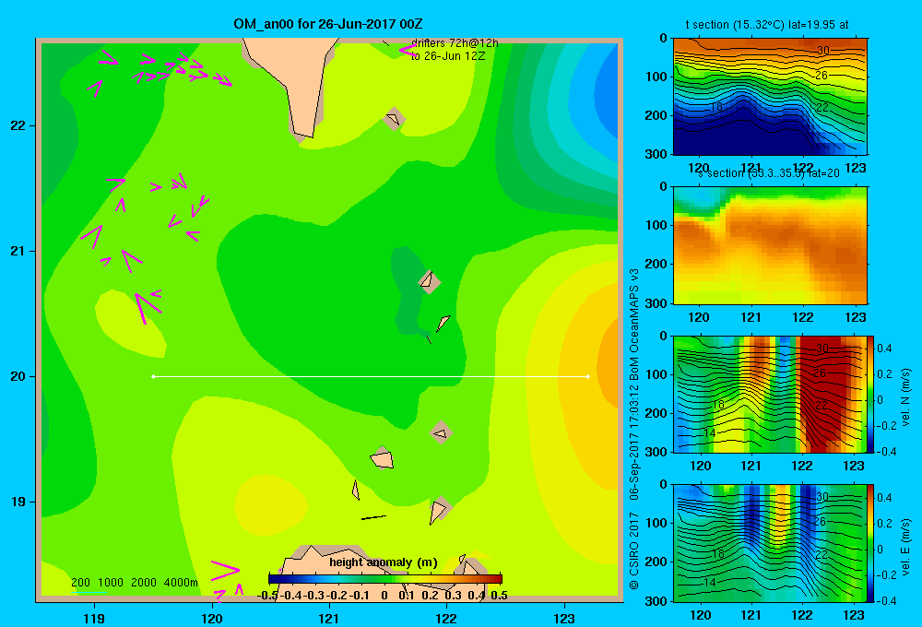
Task: Click the 'vel. E (m/s)' axis label
Action: pyautogui.click(x=906, y=547)
